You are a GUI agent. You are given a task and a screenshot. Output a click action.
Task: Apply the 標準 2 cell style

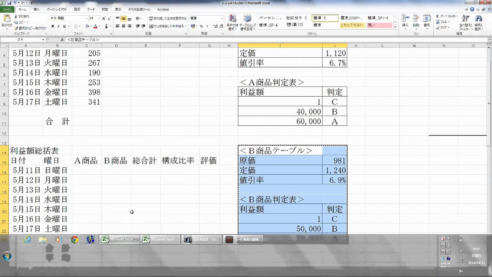[325, 18]
